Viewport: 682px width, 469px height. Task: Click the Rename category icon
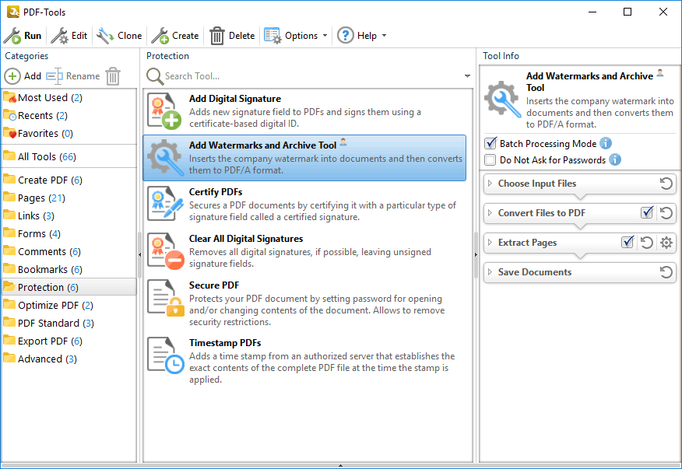click(x=54, y=76)
